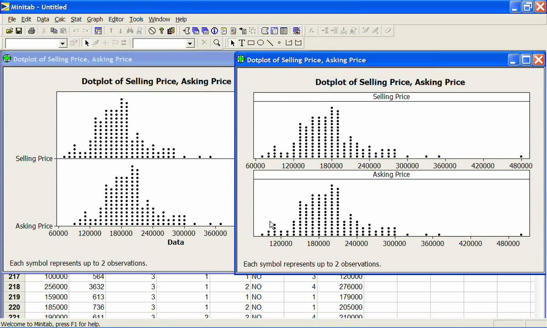Print the graph with the printer icon
Image resolution: width=547 pixels, height=328 pixels.
(x=31, y=31)
